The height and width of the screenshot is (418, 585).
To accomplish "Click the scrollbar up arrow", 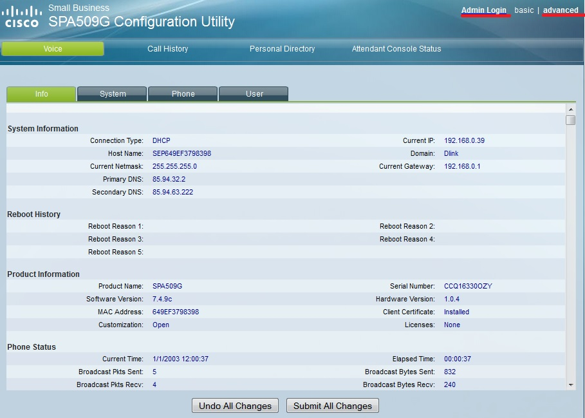I will point(570,109).
